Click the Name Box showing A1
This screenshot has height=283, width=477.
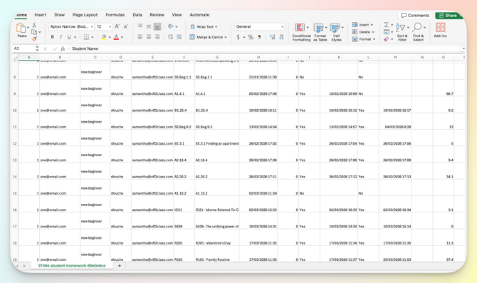[26, 48]
